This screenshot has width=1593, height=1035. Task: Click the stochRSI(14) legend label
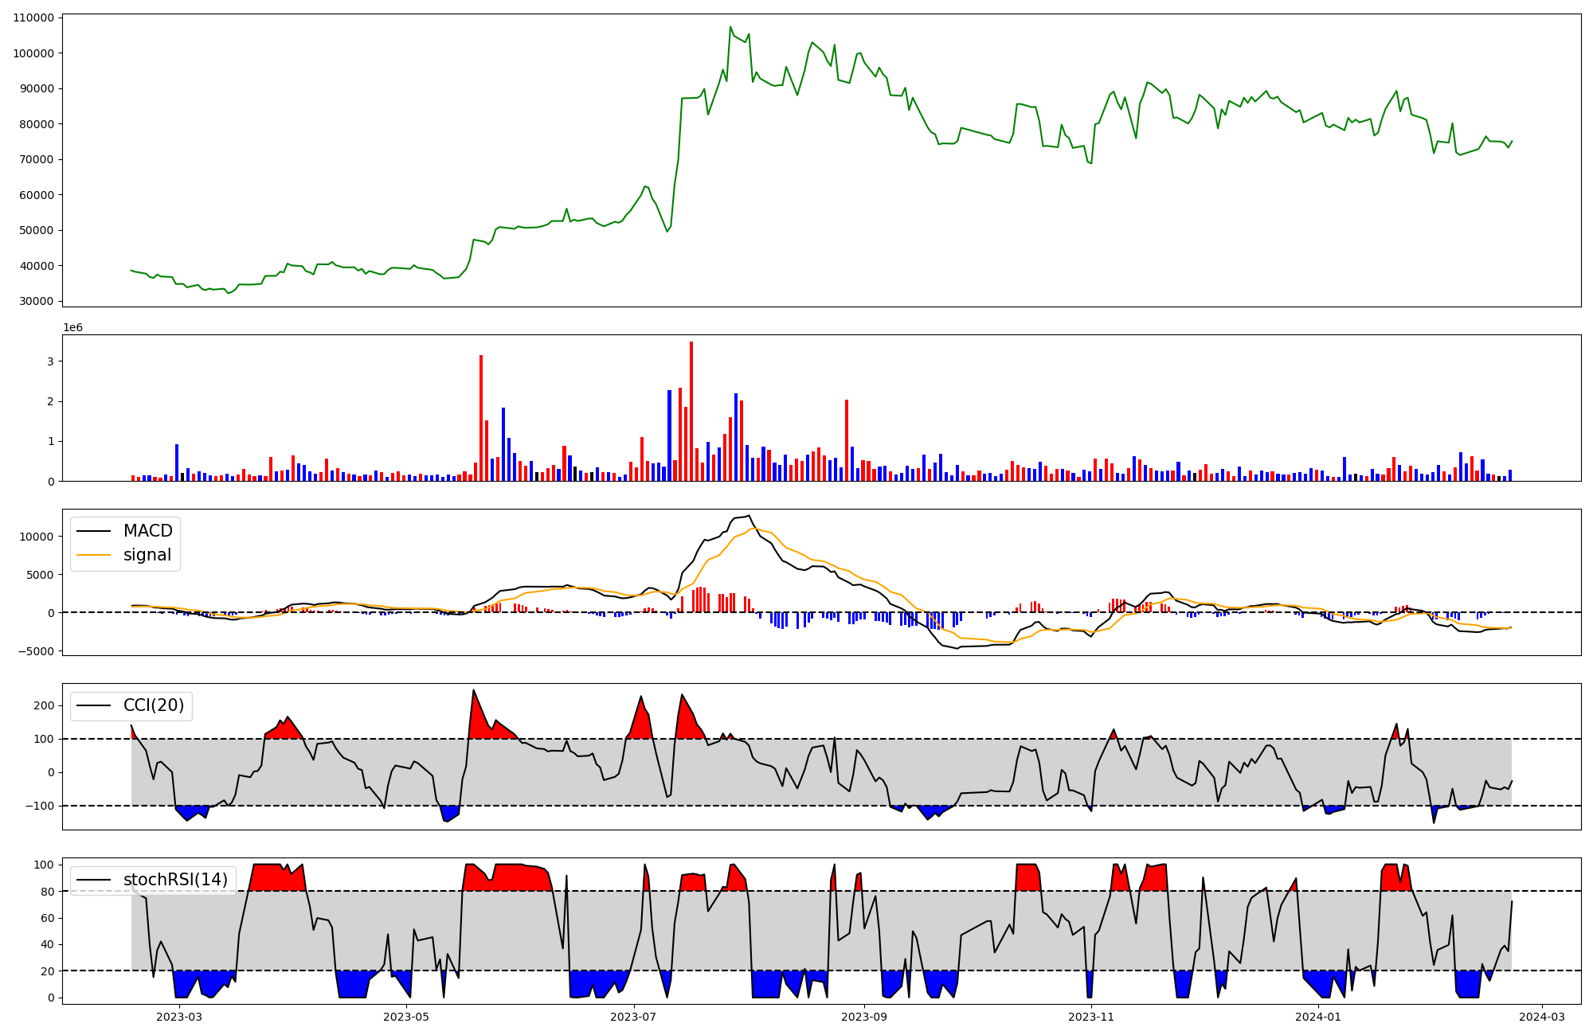pos(175,880)
